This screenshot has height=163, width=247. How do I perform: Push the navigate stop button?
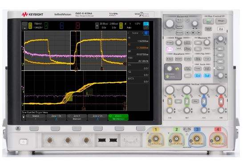[x=193, y=33]
